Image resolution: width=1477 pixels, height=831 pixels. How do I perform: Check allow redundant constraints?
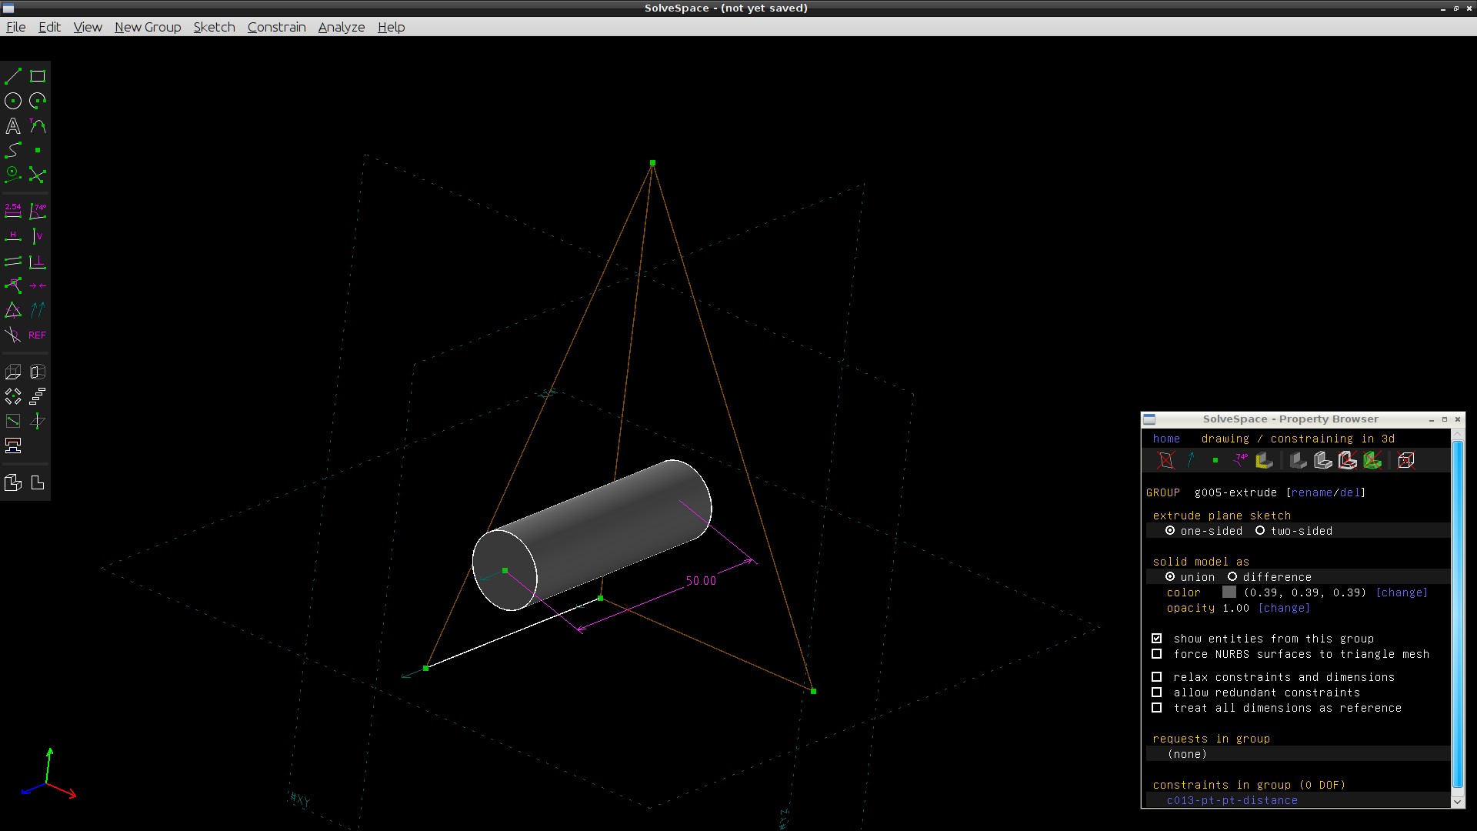(1156, 692)
